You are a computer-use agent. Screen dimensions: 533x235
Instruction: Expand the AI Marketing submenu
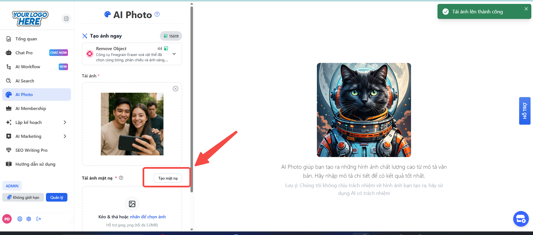[65, 136]
